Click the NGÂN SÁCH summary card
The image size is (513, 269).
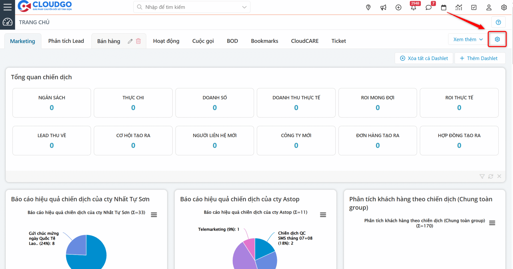point(52,103)
